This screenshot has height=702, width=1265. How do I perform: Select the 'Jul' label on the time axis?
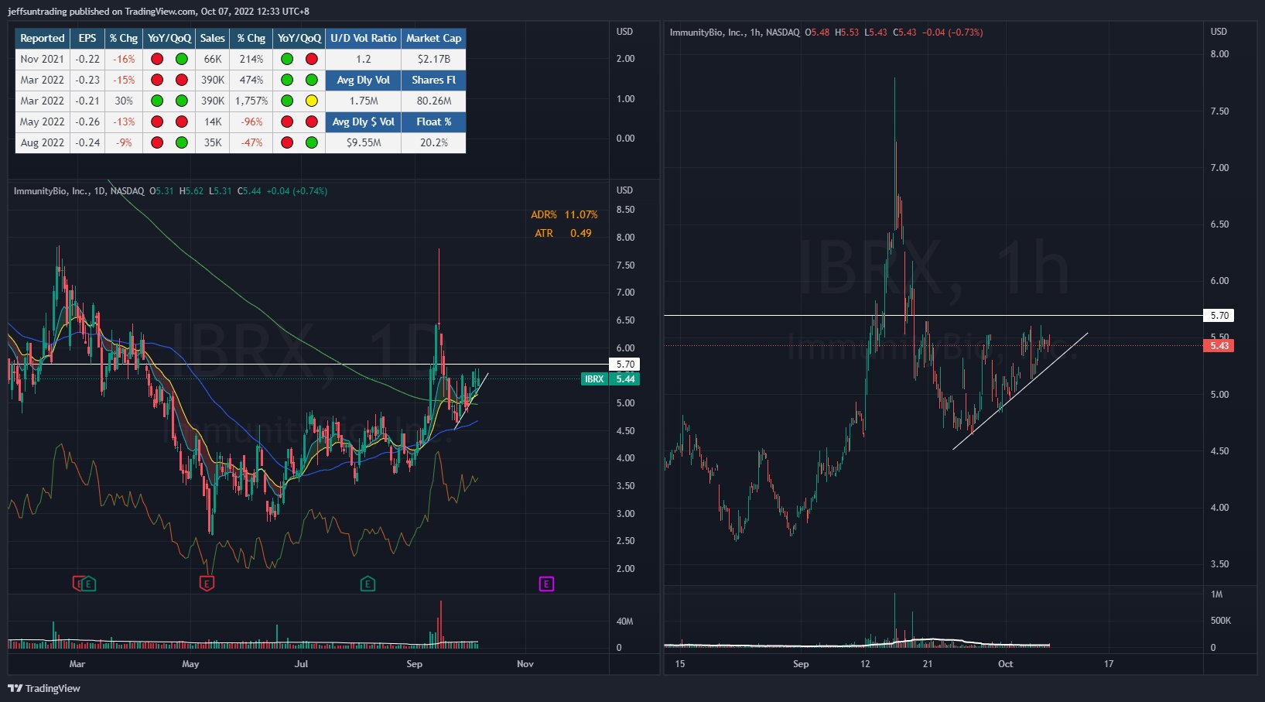tap(302, 664)
